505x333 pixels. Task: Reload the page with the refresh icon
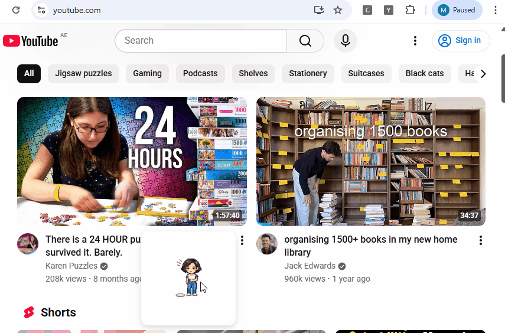(16, 10)
